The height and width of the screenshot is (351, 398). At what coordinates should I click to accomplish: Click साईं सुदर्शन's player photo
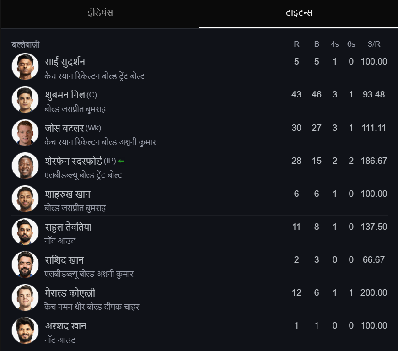[25, 67]
